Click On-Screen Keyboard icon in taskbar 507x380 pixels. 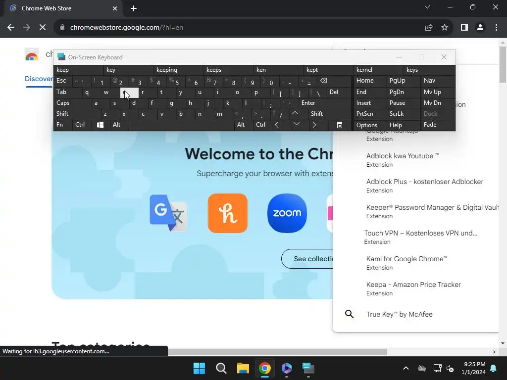point(308,368)
